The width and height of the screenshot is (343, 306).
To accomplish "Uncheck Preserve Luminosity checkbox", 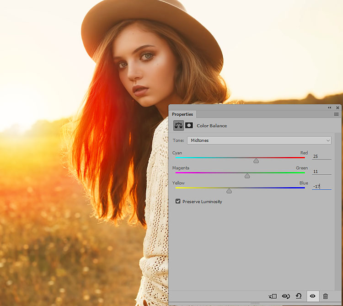I will [178, 201].
